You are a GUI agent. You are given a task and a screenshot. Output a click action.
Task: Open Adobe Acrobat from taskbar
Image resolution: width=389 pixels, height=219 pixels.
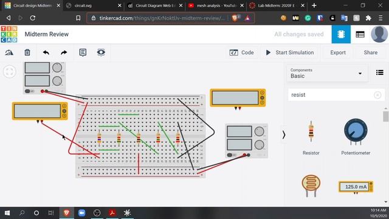click(x=112, y=213)
